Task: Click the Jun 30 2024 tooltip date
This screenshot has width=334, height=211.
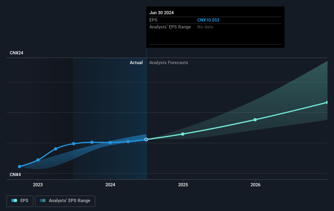Action: pos(162,13)
